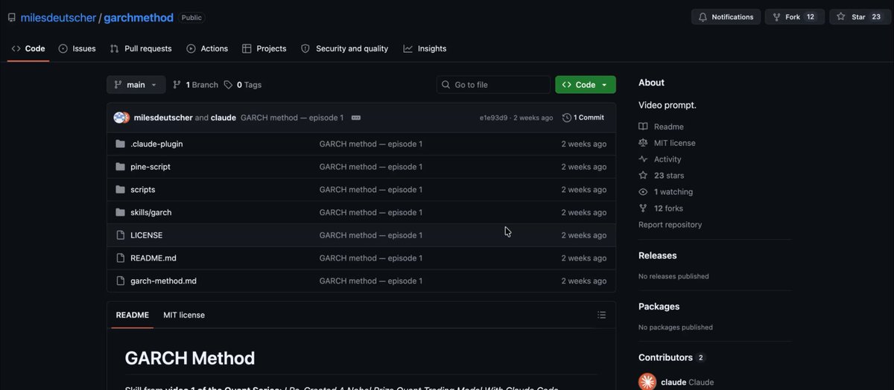Open the .claude-plugin folder
Image resolution: width=894 pixels, height=390 pixels.
[x=156, y=144]
